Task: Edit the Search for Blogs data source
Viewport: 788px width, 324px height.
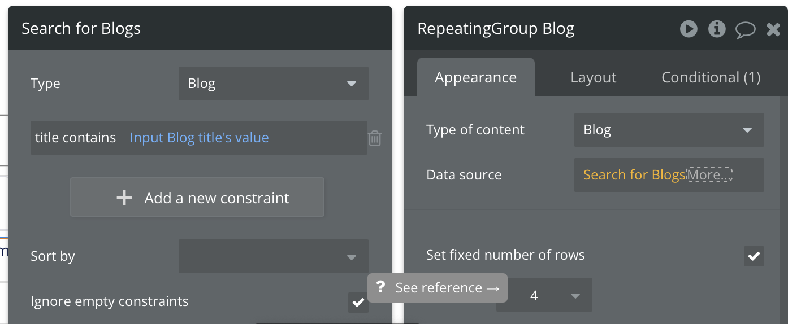Action: (x=634, y=175)
